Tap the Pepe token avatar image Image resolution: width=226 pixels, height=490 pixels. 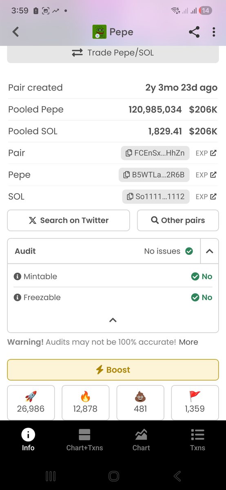click(x=100, y=32)
